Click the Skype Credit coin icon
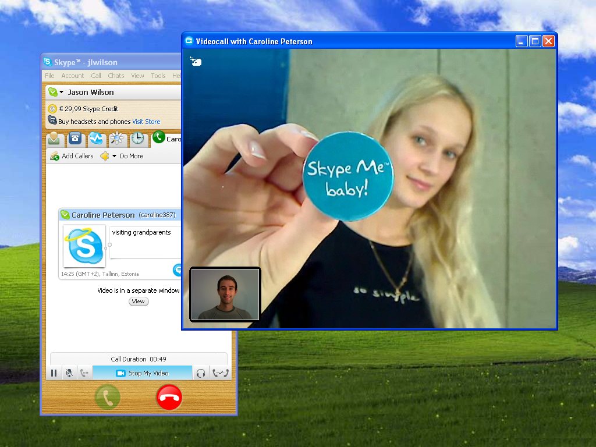 coord(52,109)
